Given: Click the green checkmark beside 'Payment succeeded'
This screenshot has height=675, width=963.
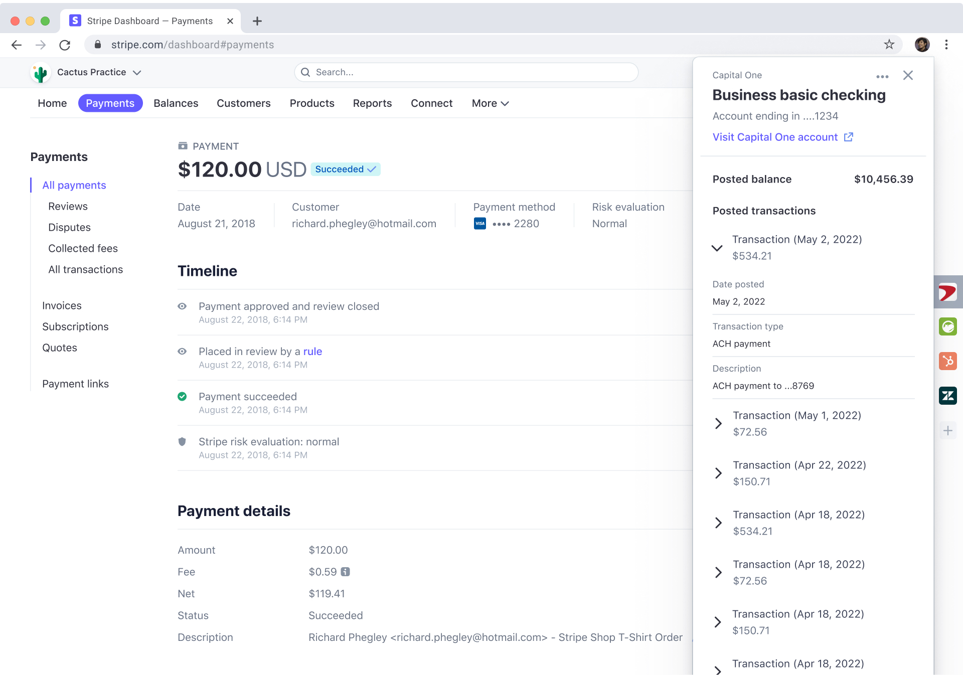Looking at the screenshot, I should click(x=182, y=396).
